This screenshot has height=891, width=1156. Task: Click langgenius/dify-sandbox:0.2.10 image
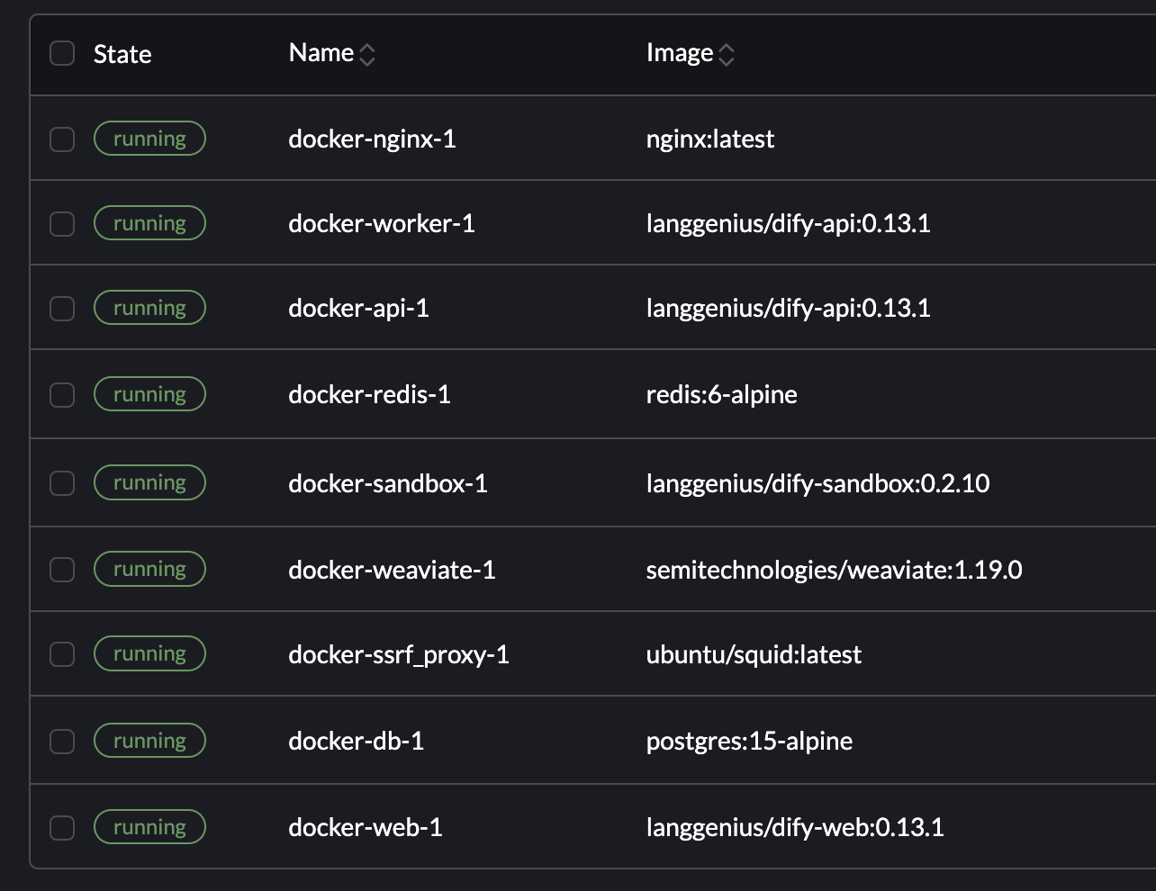point(818,483)
